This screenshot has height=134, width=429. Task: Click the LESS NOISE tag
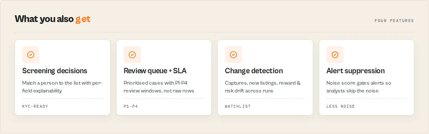tap(341, 106)
